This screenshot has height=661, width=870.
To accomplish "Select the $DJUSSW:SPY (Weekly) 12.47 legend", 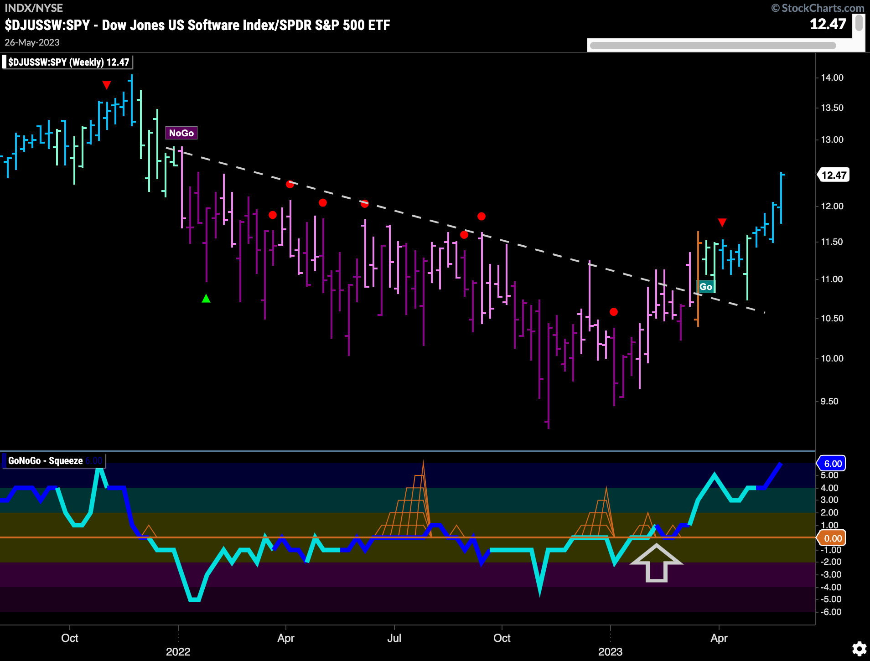I will pos(67,62).
